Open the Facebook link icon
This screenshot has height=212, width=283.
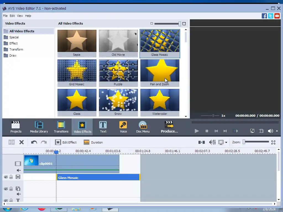click(264, 16)
